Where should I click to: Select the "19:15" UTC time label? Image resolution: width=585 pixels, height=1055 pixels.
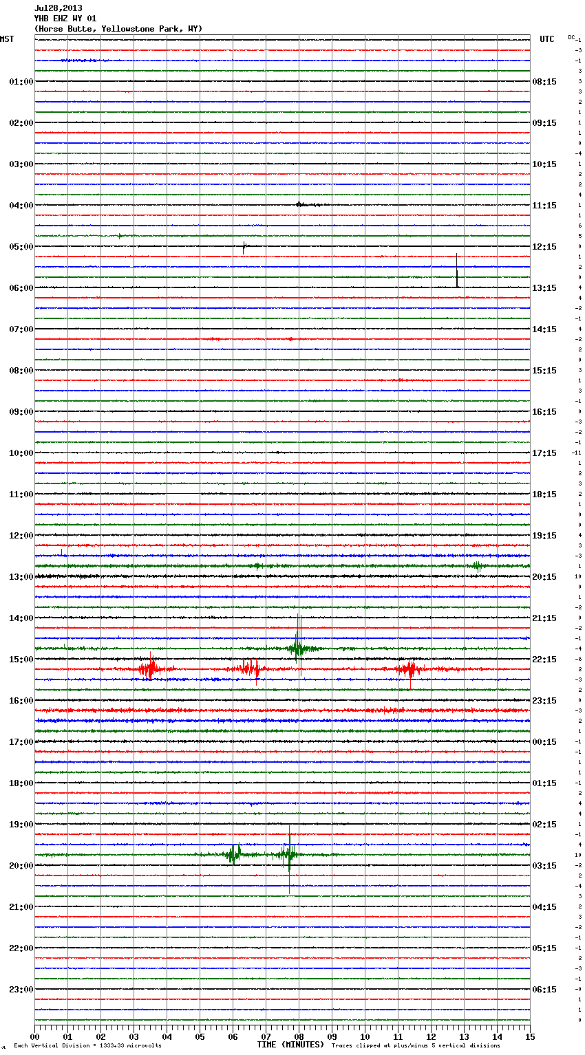coord(544,536)
